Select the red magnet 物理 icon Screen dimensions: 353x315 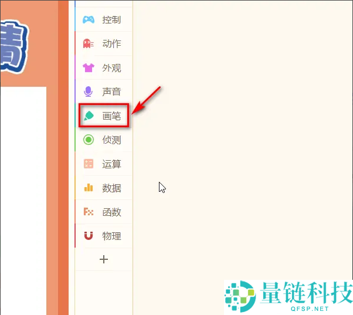(89, 236)
